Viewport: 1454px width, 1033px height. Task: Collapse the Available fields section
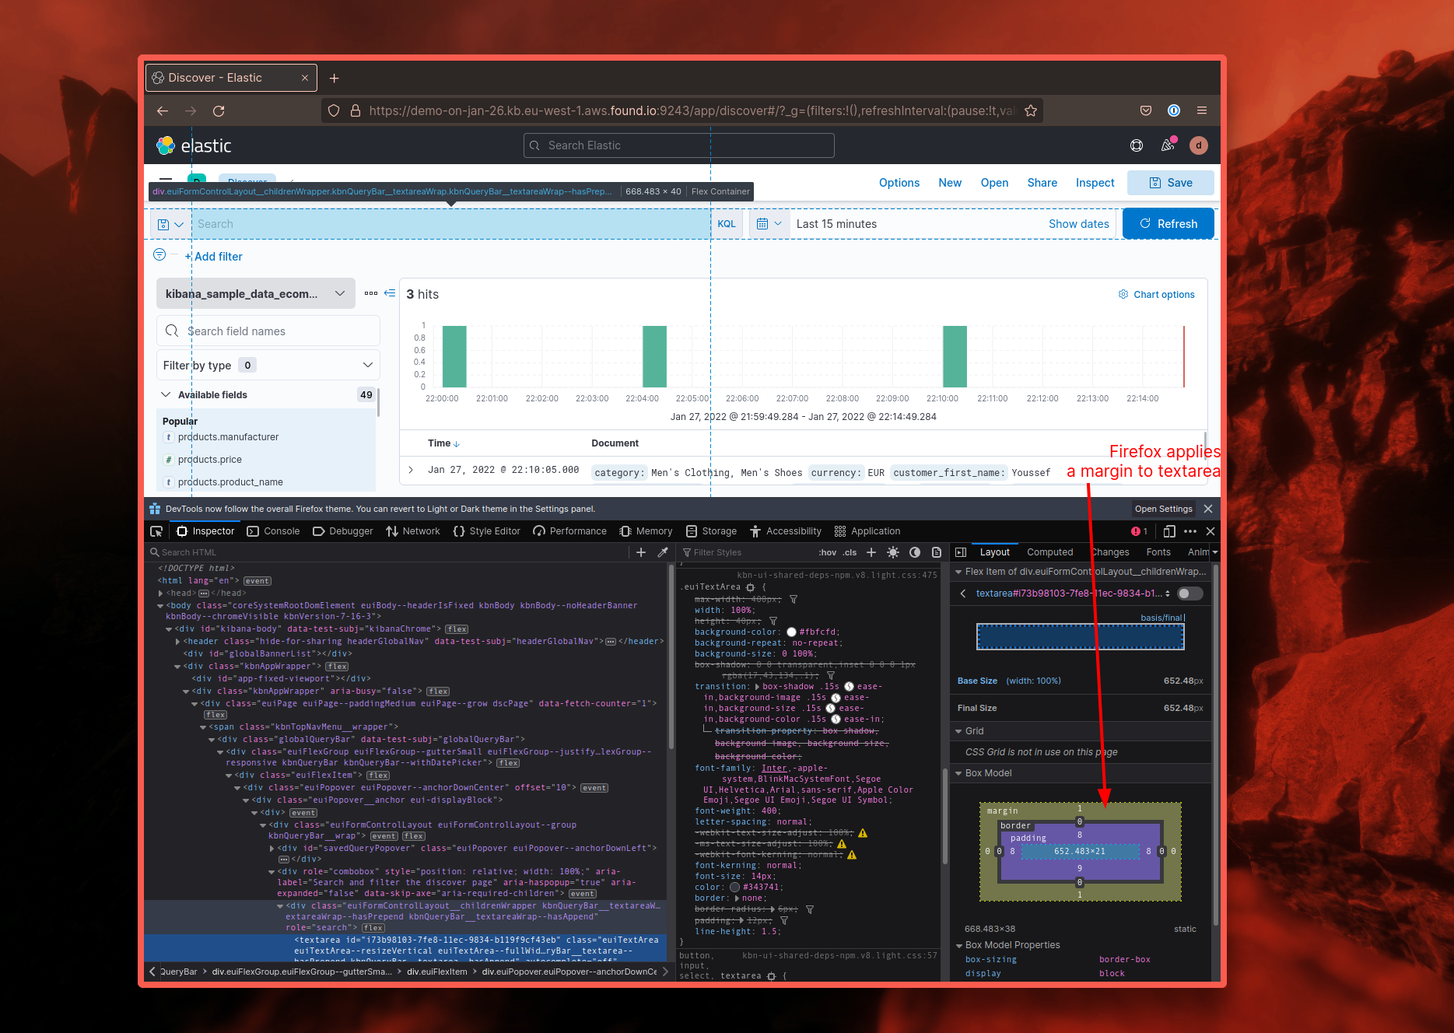(166, 394)
